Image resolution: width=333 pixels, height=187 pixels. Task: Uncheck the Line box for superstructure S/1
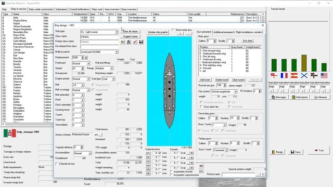click(160, 153)
